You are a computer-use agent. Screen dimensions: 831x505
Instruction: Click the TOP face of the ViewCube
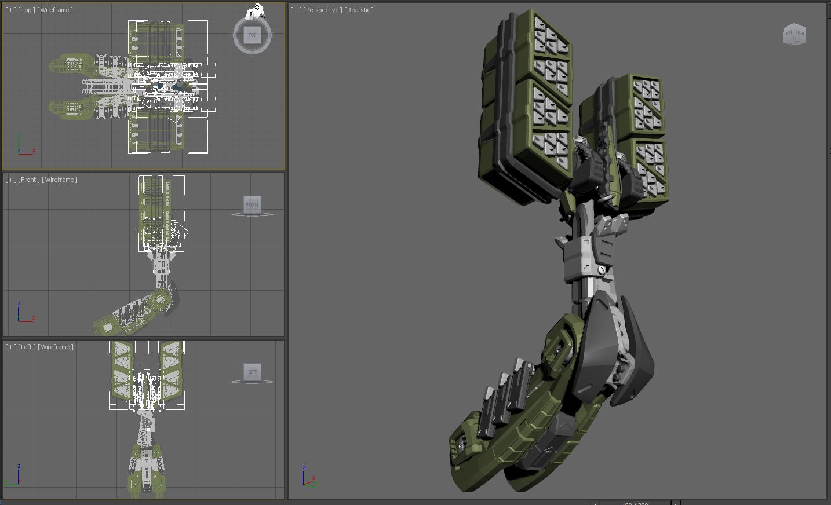[x=252, y=35]
